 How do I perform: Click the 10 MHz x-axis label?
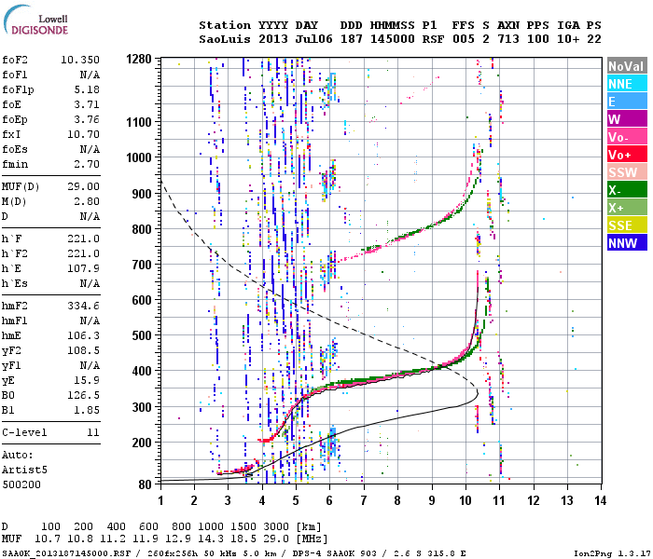(x=465, y=501)
